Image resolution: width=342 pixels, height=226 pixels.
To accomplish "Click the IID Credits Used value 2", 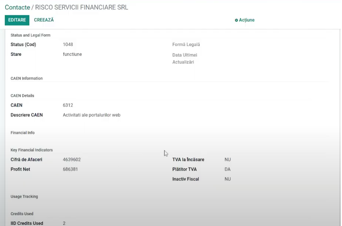I will point(64,223).
